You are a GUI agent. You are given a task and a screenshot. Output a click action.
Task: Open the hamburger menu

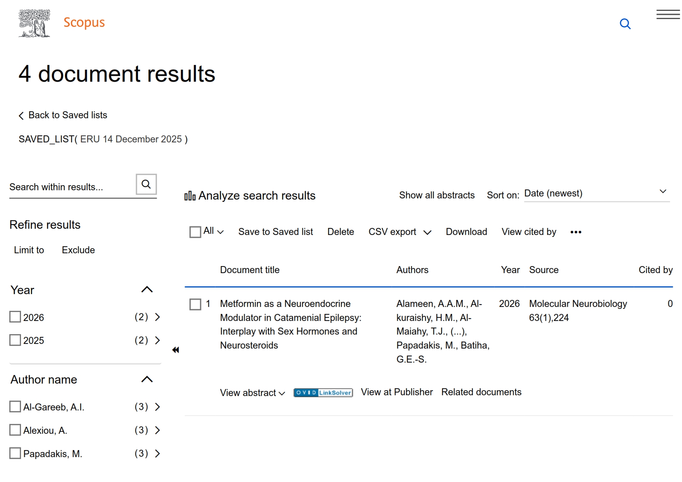coord(668,15)
